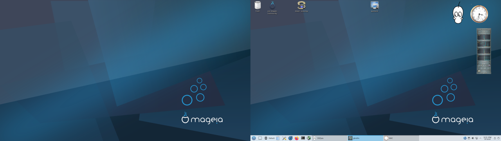Screen dimensions: 501x141
Task: Open the Default activity switcher
Action: pos(269,138)
